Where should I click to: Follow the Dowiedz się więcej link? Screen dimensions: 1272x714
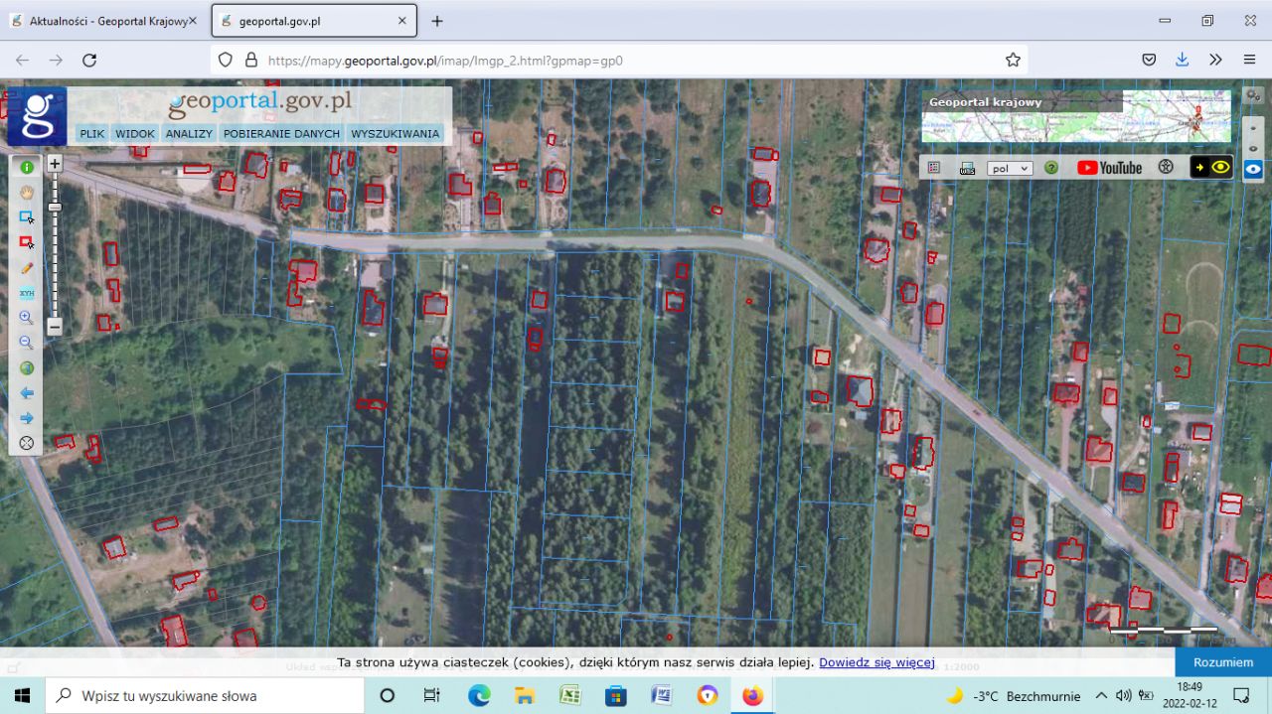(876, 662)
